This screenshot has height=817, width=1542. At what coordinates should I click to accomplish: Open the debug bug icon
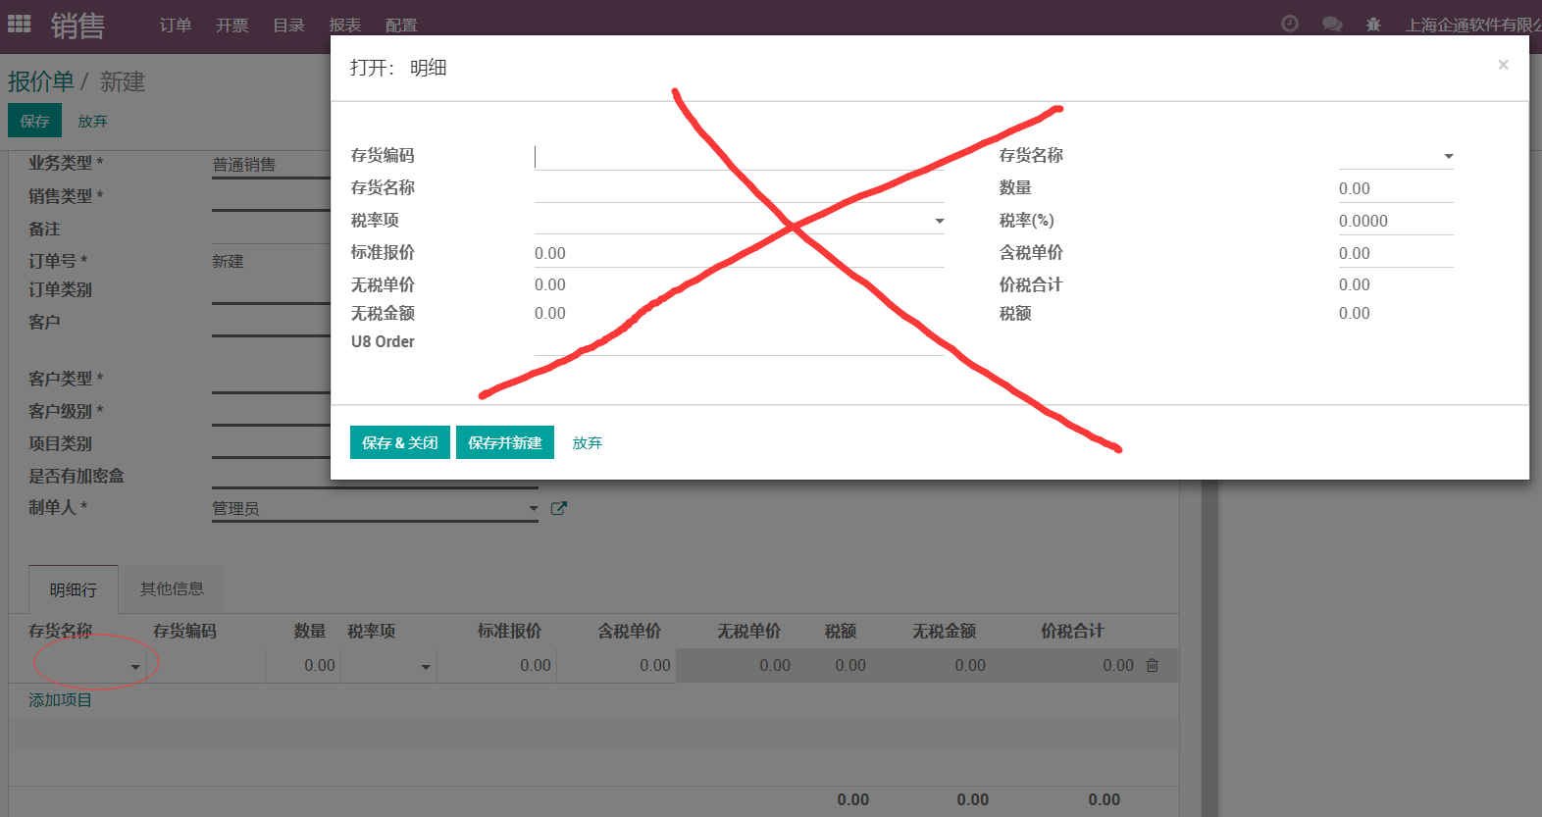click(1373, 25)
